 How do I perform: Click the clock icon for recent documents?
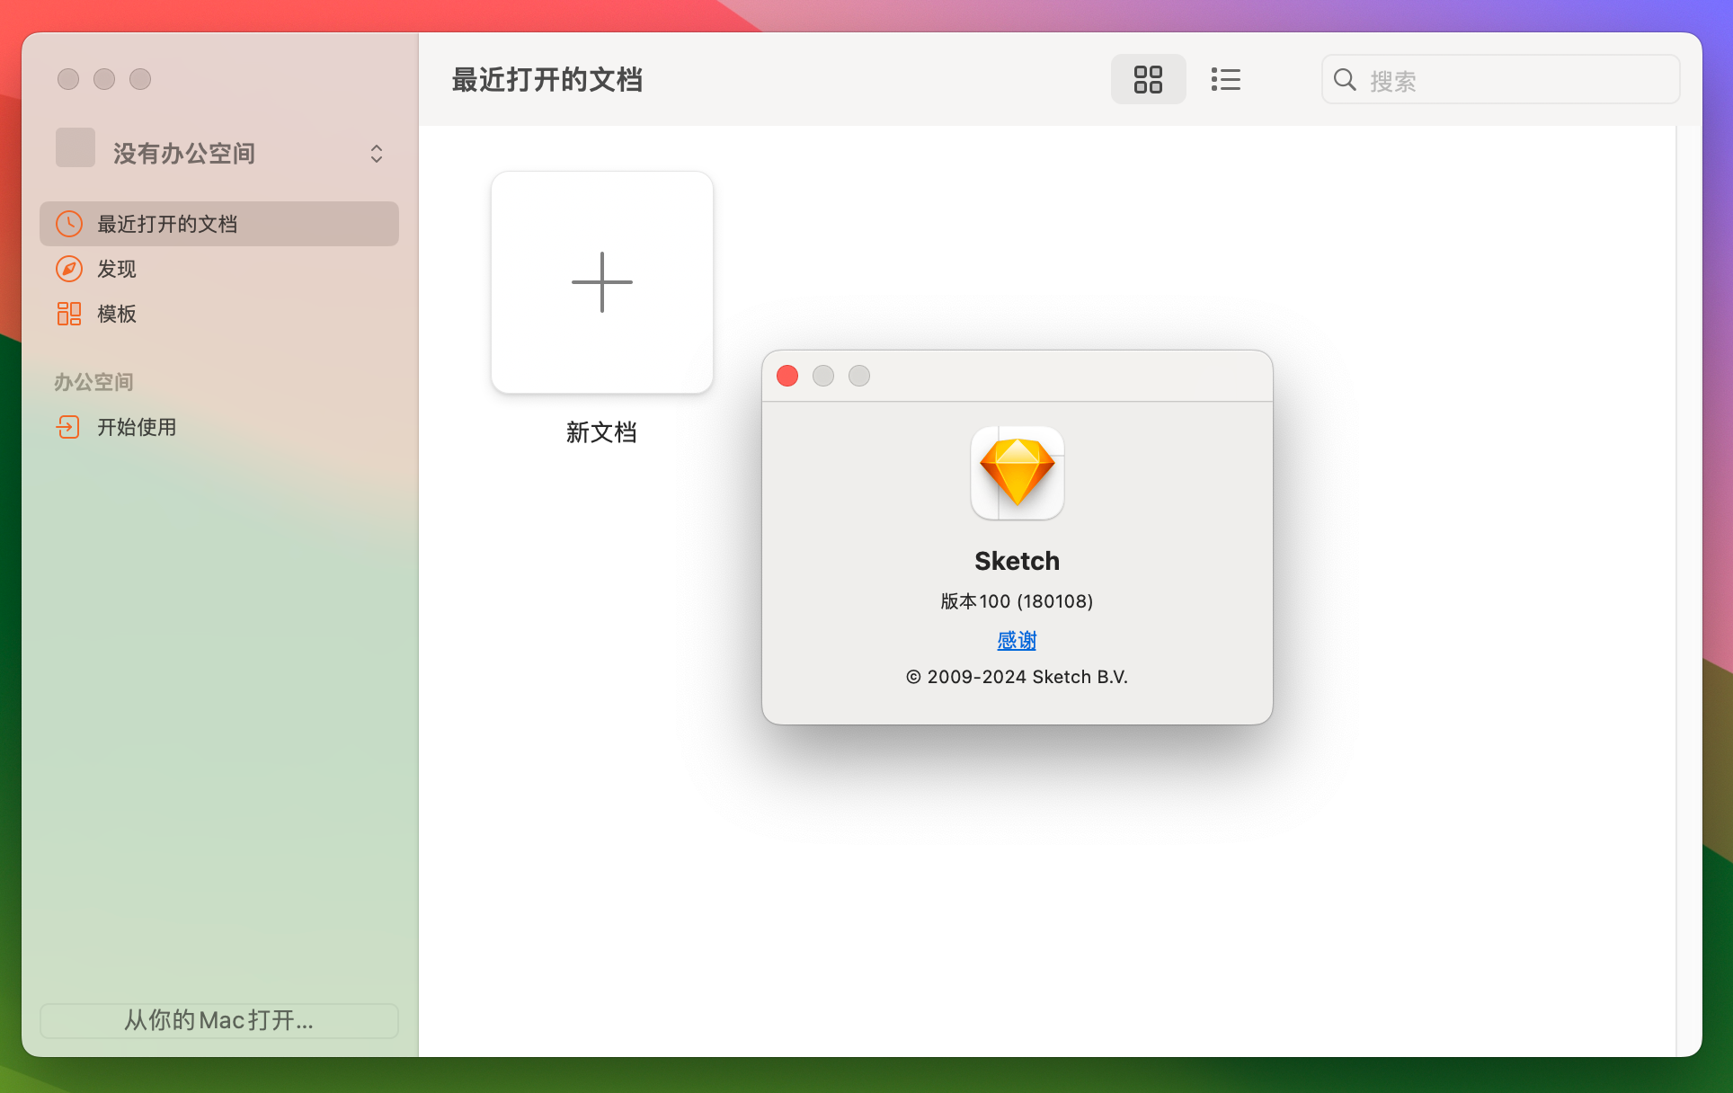tap(69, 224)
